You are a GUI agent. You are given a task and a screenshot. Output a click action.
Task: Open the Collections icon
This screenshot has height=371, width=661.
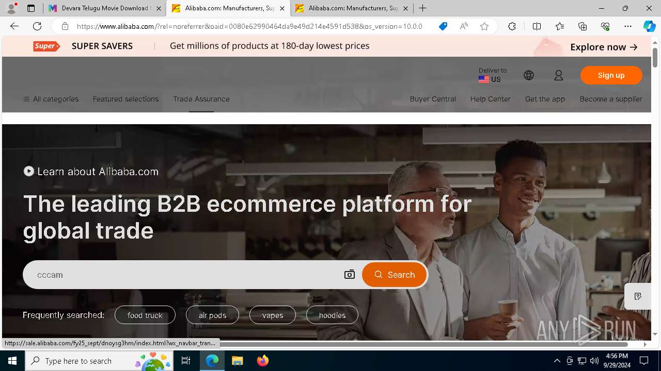pyautogui.click(x=583, y=26)
